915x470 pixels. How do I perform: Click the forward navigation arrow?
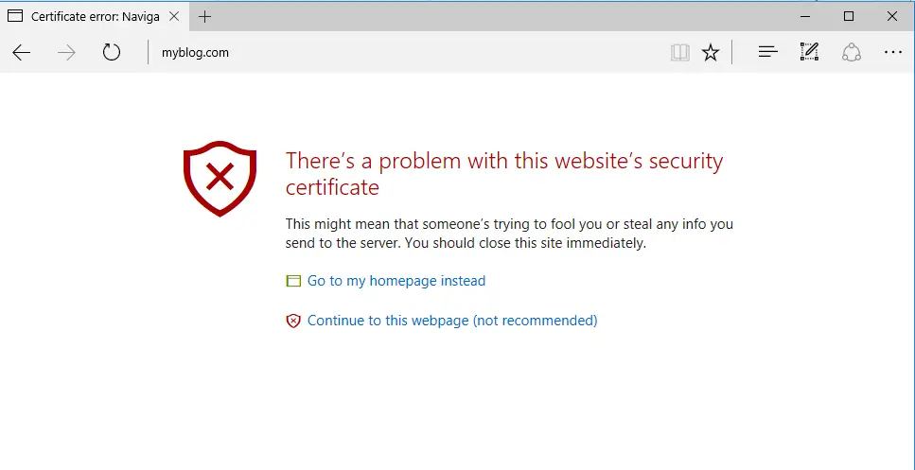pos(66,52)
